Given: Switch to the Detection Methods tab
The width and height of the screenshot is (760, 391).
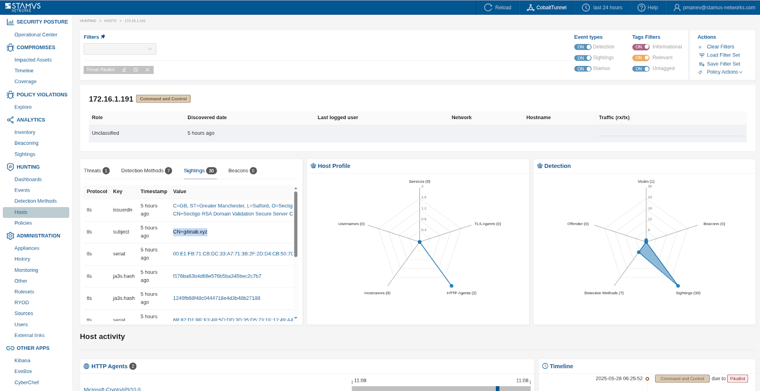Looking at the screenshot, I should 142,171.
